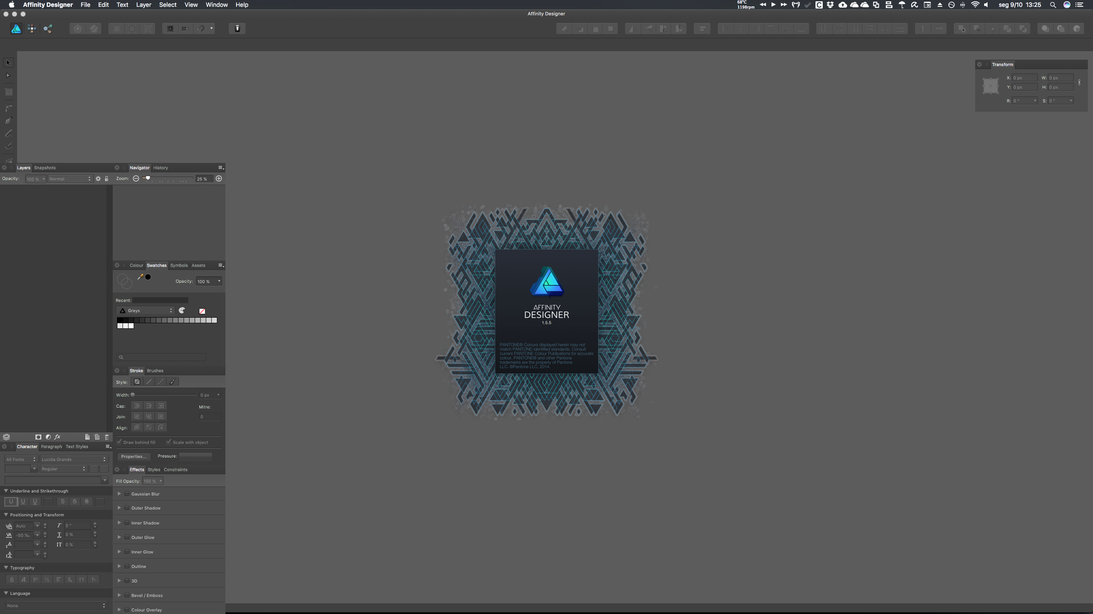Click the boolean Add operation icon
The height and width of the screenshot is (614, 1093).
pos(961,29)
